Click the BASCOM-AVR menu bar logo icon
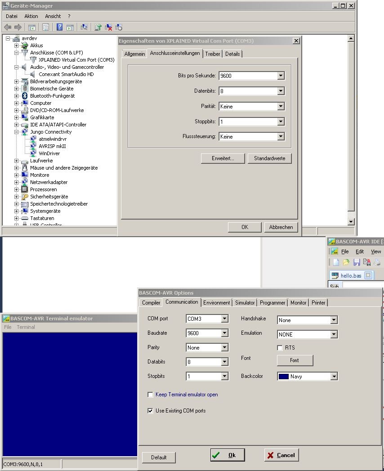Screen dimensions: 384x471 335,251
